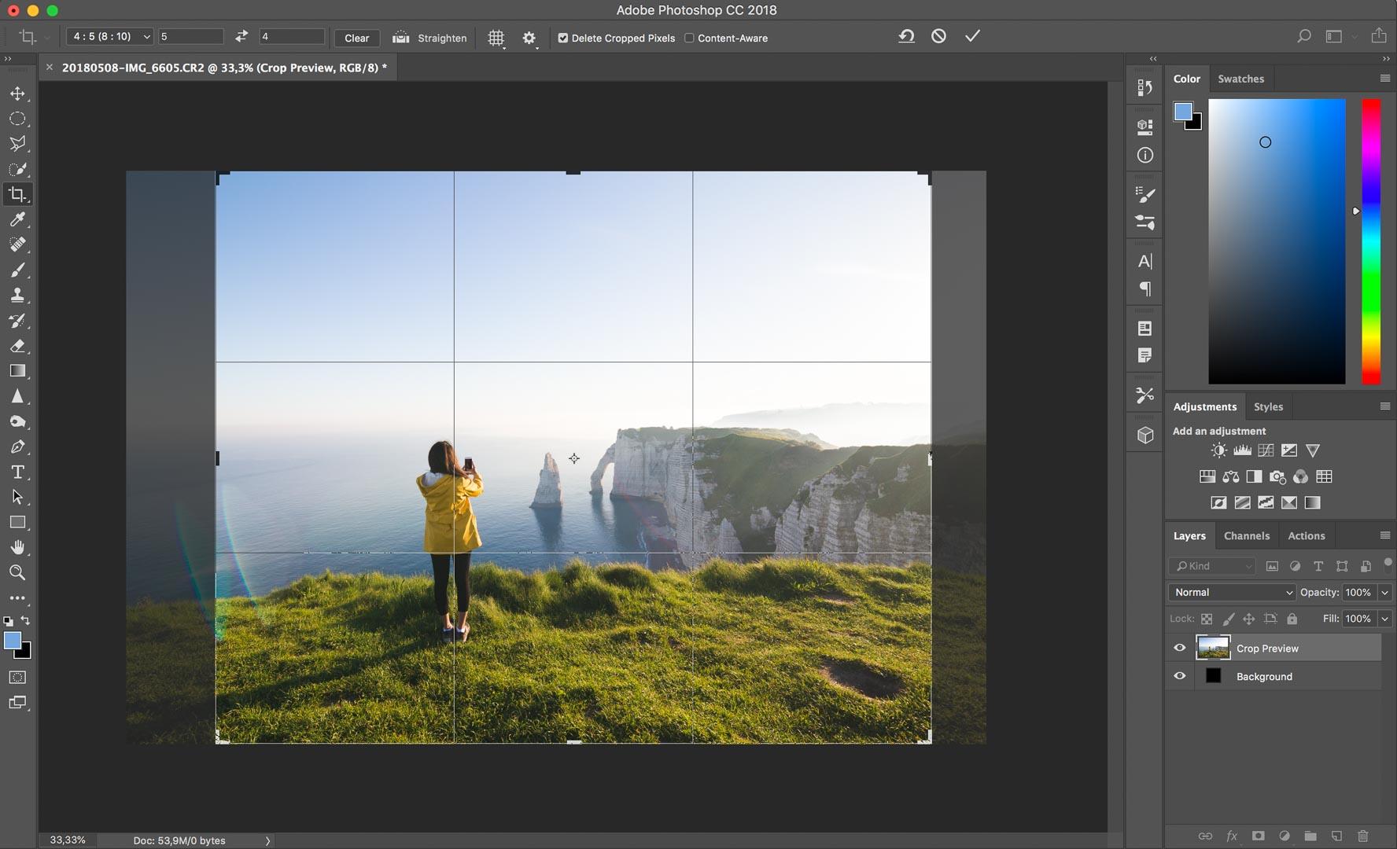The image size is (1397, 849).
Task: Delete layer with trash icon
Action: 1363,836
